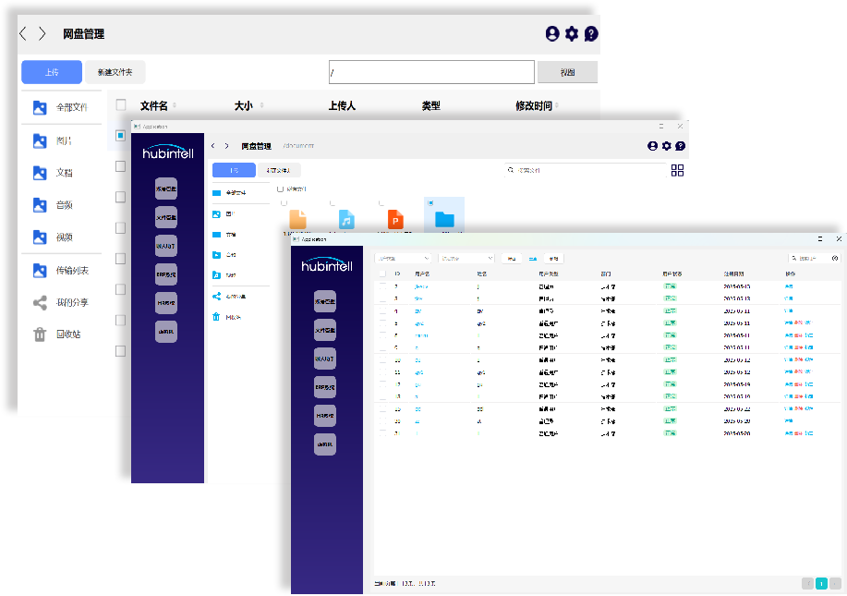Open settings via gear icon in middle window
Viewport: 847px width, 596px height.
[666, 146]
